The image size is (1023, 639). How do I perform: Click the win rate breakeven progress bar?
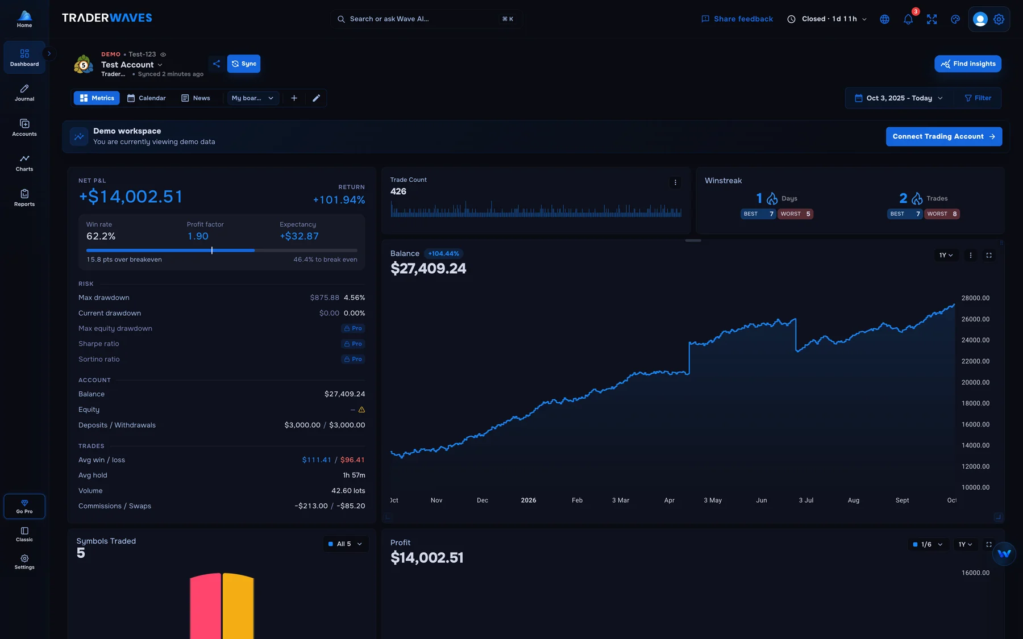[222, 250]
